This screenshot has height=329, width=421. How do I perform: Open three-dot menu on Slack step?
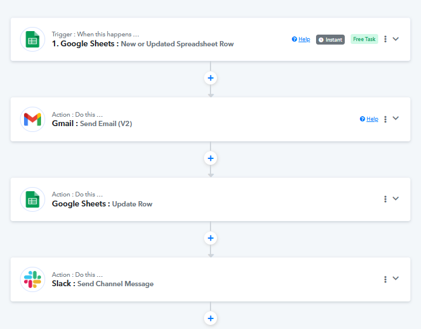(x=385, y=279)
